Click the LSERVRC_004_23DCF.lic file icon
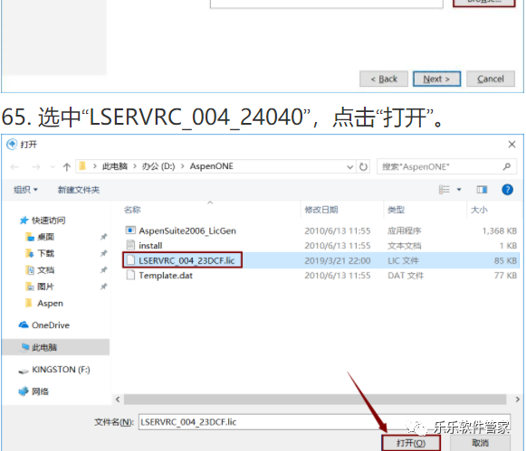Viewport: 526px width, 451px height. (x=130, y=260)
